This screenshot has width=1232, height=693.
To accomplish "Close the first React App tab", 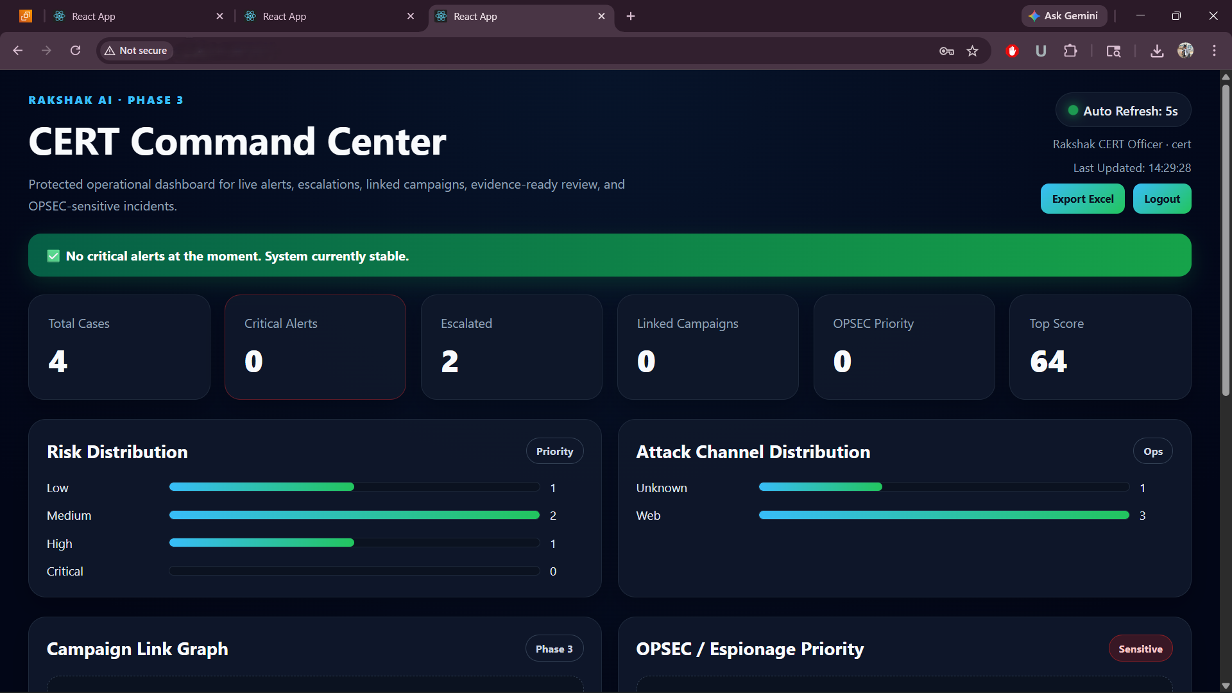I will pyautogui.click(x=220, y=16).
